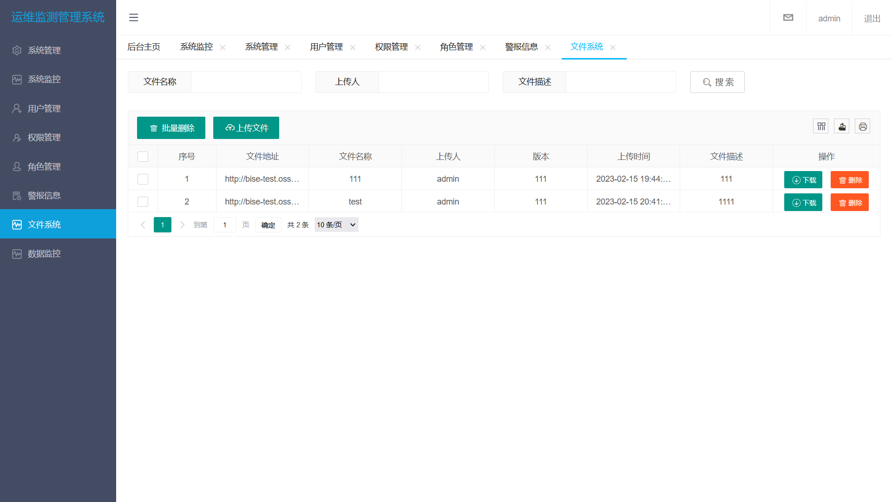Click the 搜索 search button
Image resolution: width=892 pixels, height=502 pixels.
click(x=717, y=82)
